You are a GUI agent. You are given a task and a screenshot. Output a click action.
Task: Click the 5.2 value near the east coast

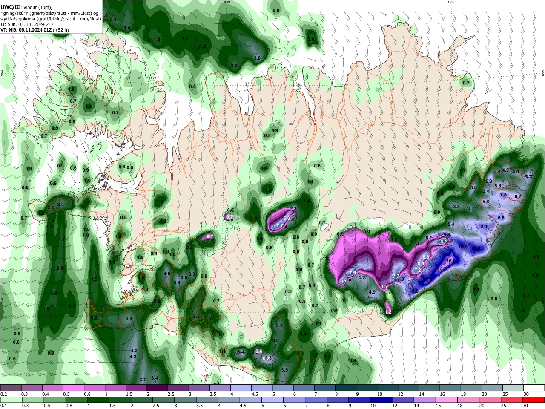(529, 176)
